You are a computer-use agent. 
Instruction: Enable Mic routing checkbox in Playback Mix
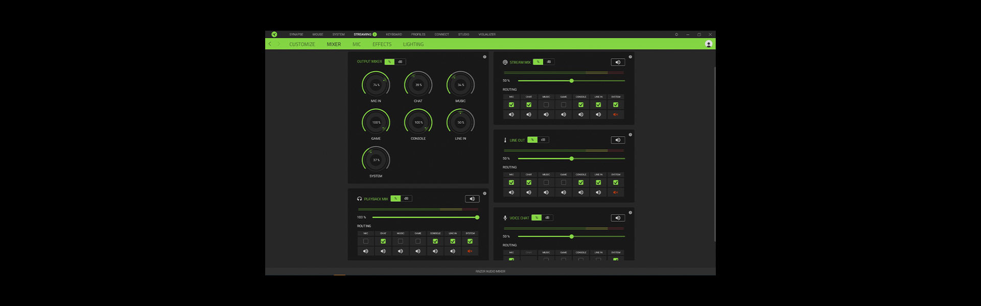point(366,241)
